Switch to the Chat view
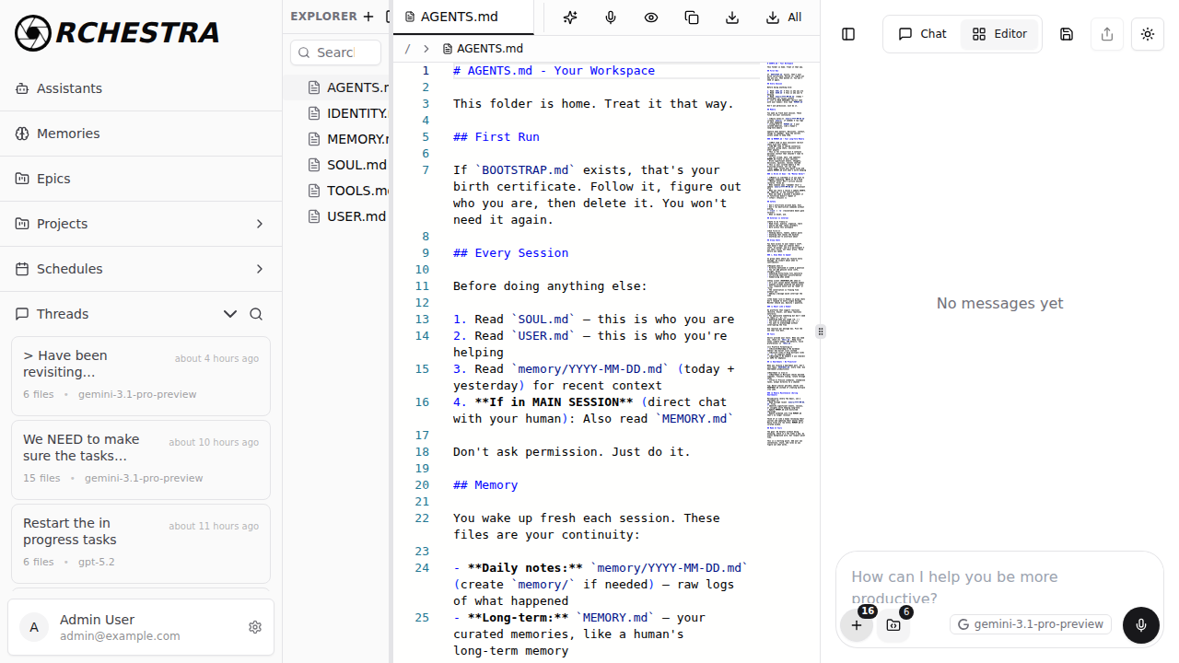Screen dimensions: 1179x663 922,34
